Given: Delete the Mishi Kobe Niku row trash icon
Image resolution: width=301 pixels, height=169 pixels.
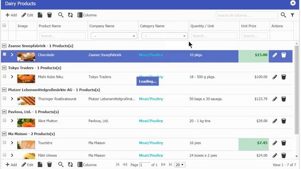Looking at the screenshot, I should click(x=284, y=77).
